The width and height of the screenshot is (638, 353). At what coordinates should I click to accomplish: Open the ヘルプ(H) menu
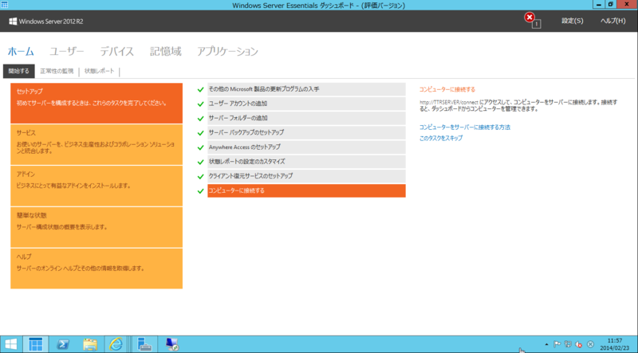click(612, 21)
